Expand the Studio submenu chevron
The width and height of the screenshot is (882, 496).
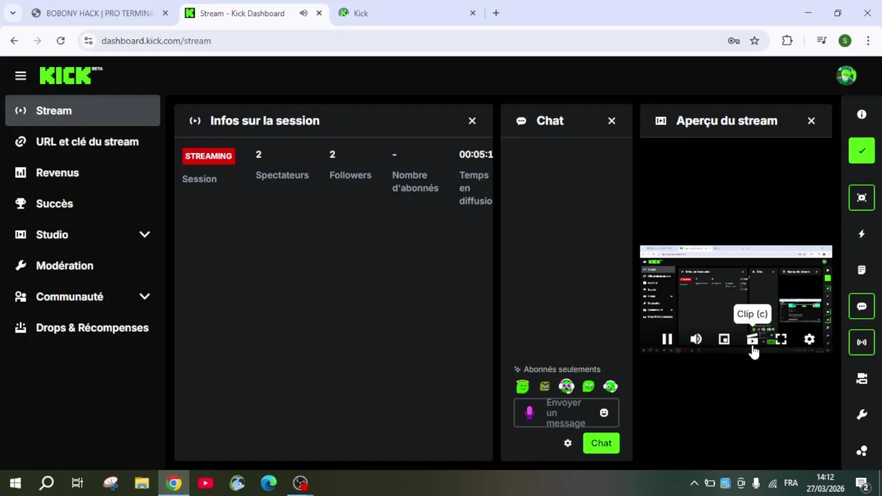[x=145, y=234]
